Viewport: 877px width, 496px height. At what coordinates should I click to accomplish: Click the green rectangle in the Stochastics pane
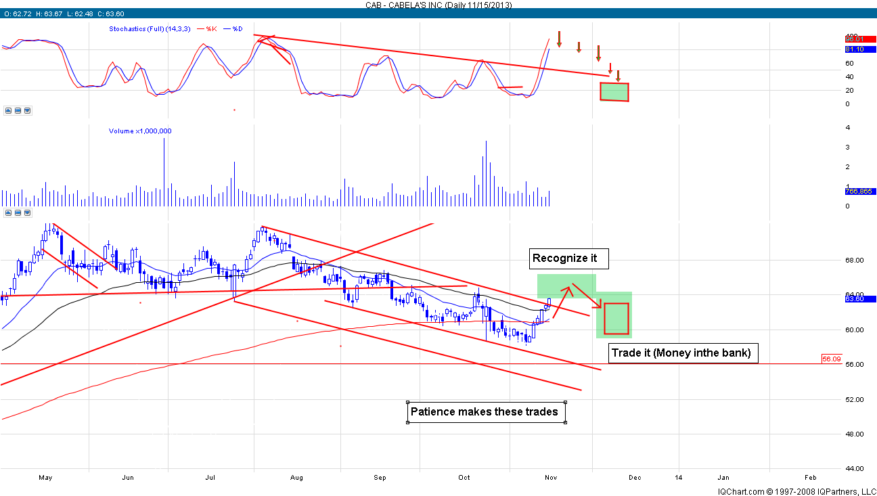pos(614,92)
